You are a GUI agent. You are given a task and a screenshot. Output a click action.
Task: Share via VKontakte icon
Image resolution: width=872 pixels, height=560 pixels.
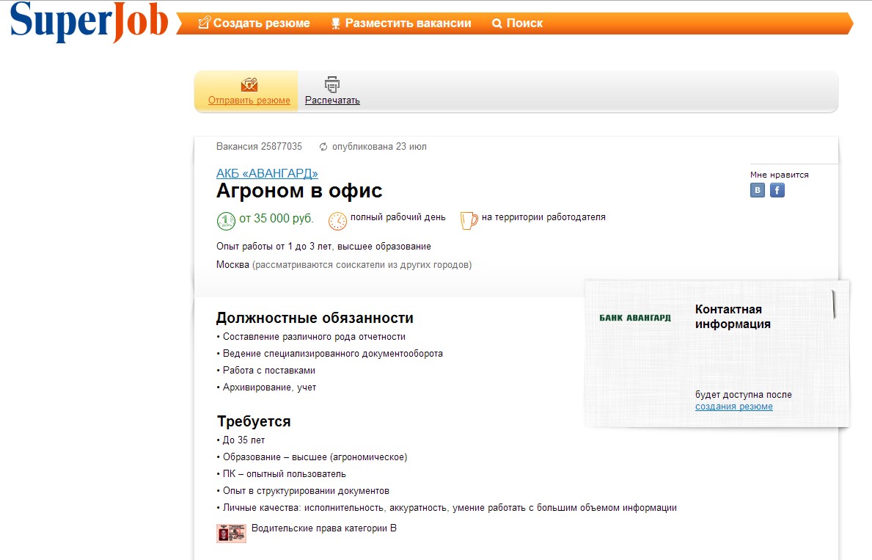pos(758,190)
